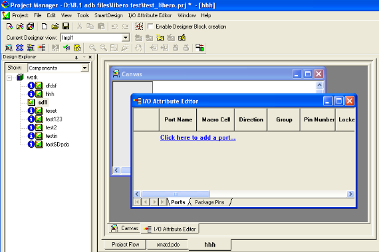
Task: Select the Pan hand tool
Action: (x=138, y=48)
